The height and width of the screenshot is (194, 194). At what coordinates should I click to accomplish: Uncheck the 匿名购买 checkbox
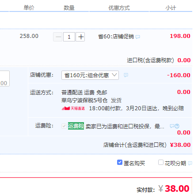click(120, 162)
